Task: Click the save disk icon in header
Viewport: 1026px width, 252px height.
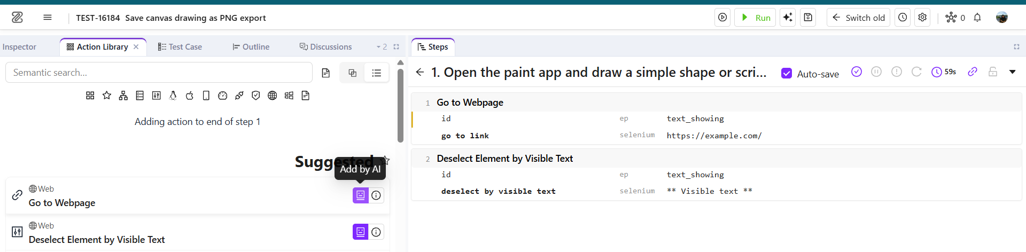Action: 808,18
